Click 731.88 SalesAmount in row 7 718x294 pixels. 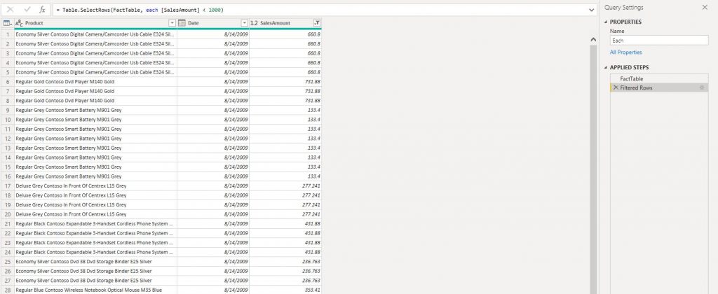pos(286,91)
